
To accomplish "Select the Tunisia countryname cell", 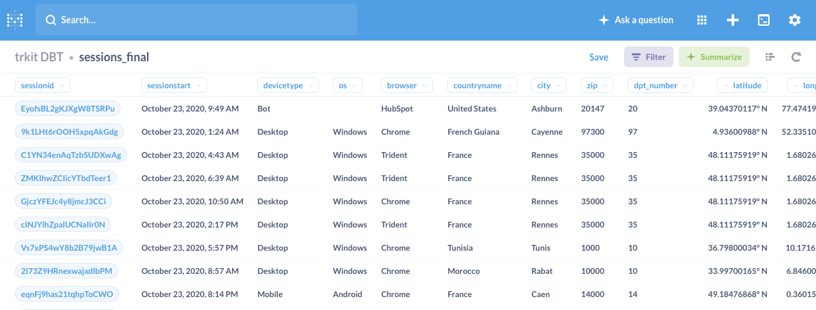I will tap(460, 248).
